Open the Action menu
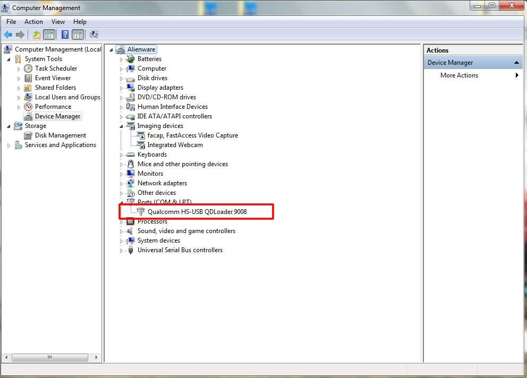Screen dimensions: 527x378 (33, 22)
